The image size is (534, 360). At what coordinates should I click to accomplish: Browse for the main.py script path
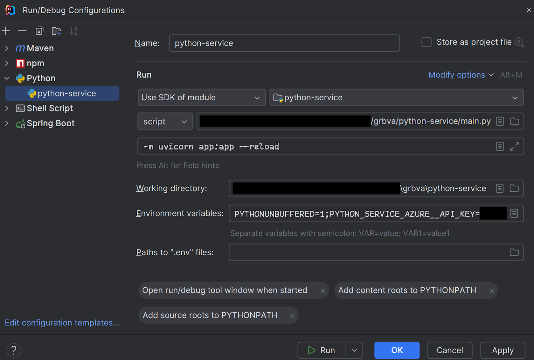[x=514, y=121]
